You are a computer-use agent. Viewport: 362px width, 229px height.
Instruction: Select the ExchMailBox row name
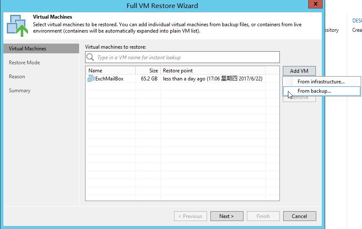(x=109, y=79)
